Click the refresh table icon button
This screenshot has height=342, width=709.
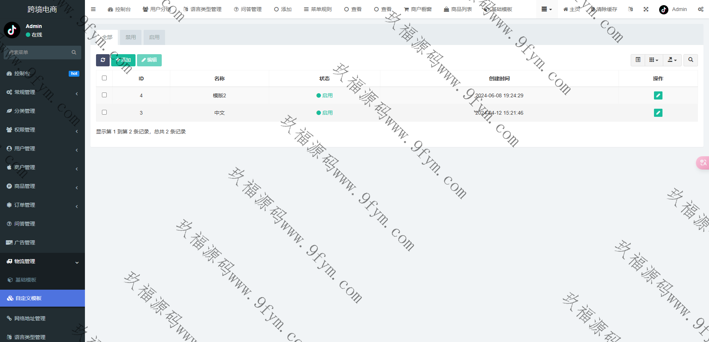[103, 60]
